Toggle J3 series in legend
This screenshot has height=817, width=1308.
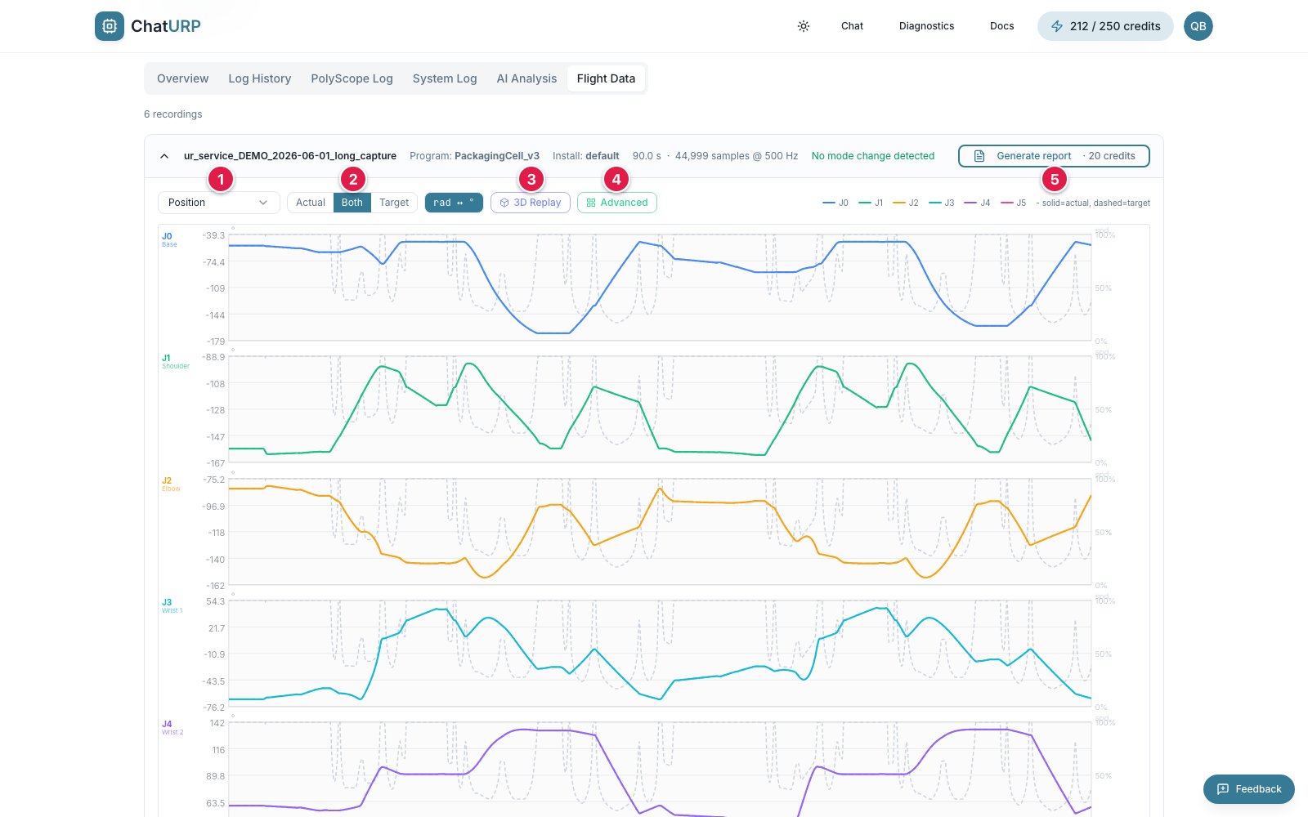point(942,203)
